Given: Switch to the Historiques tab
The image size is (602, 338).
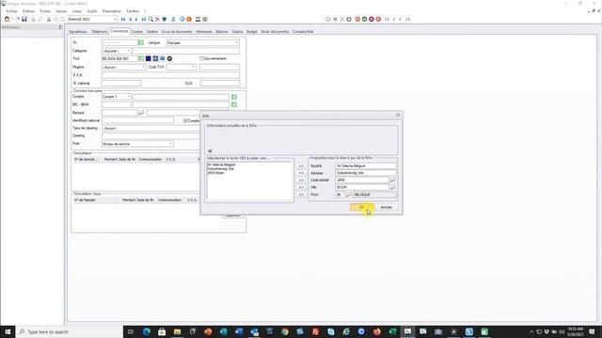Looking at the screenshot, I should [204, 31].
